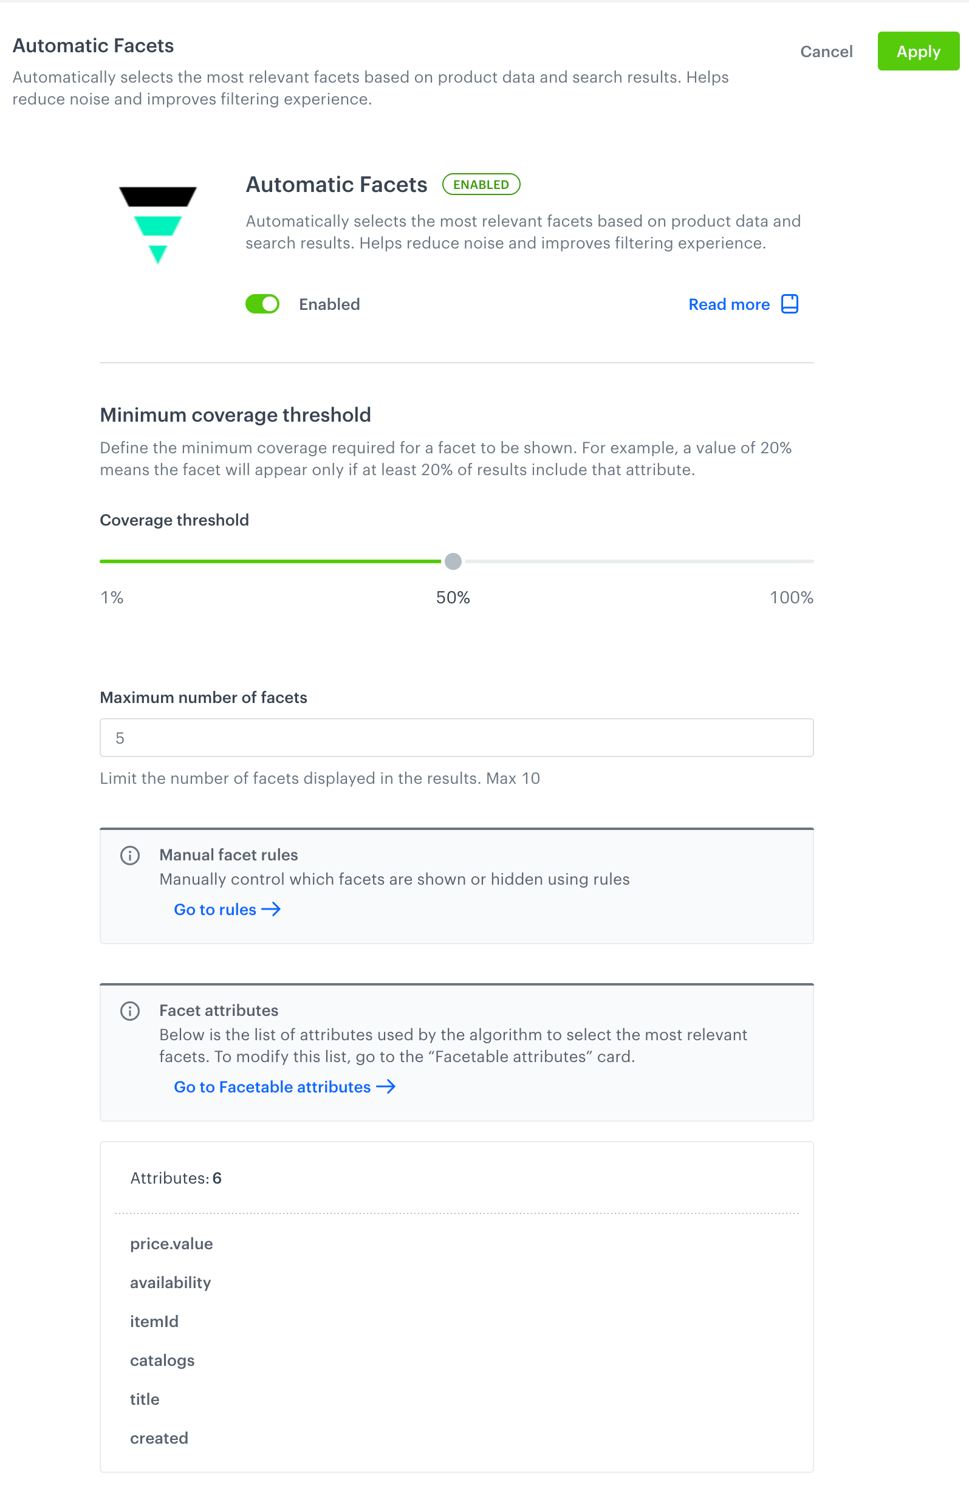Viewport: 969px width, 1502px height.
Task: Click the info icon for Manual facet rules
Action: [129, 855]
